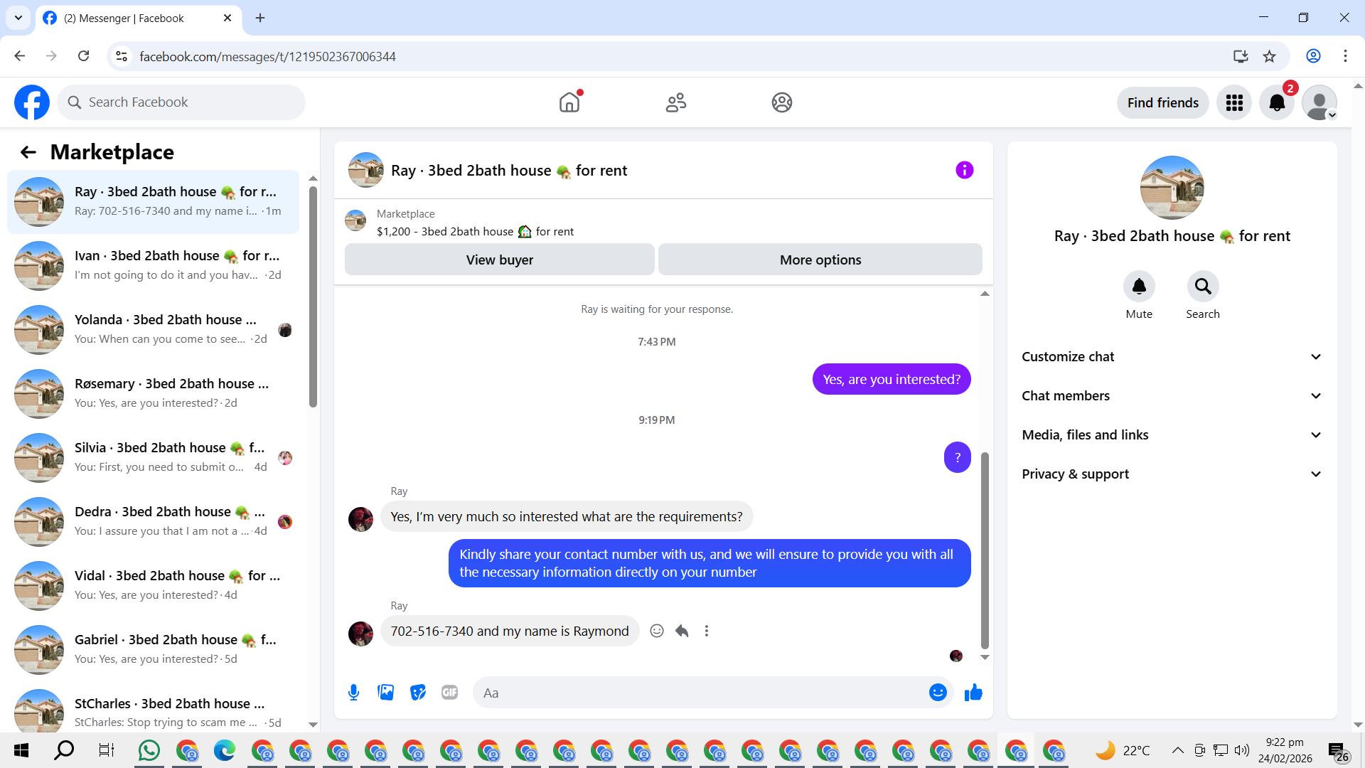Expand the Media, files and links section
1365x768 pixels.
coord(1172,435)
